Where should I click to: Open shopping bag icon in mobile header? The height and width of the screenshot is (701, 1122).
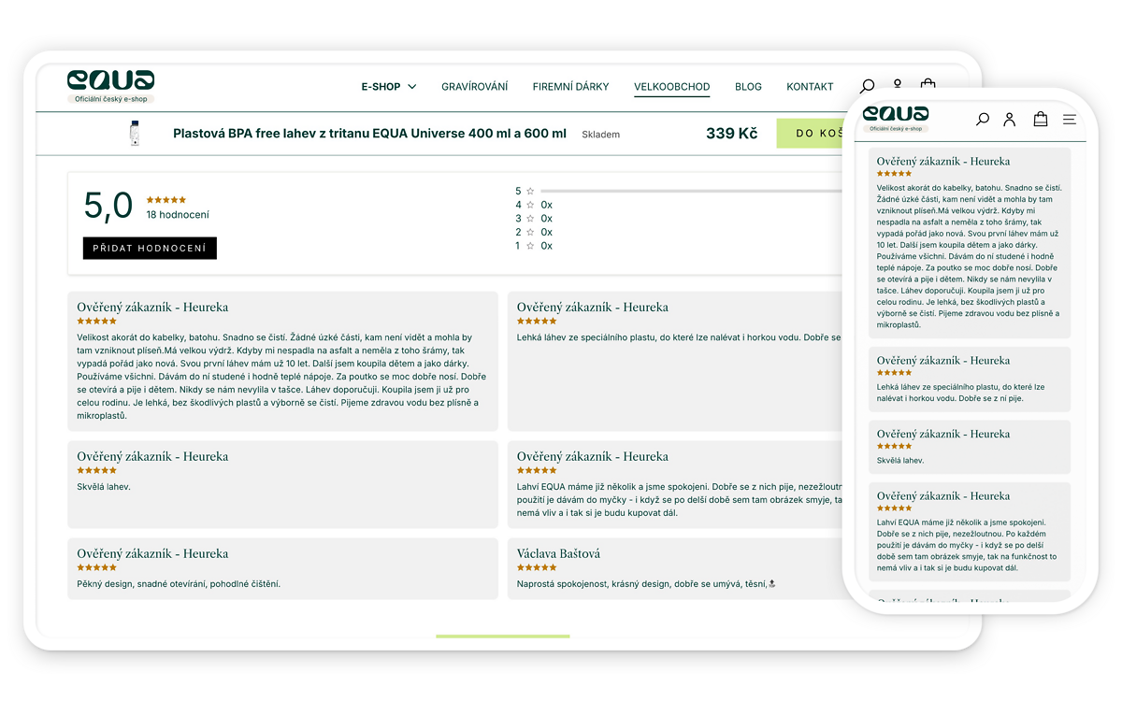[x=1040, y=120]
